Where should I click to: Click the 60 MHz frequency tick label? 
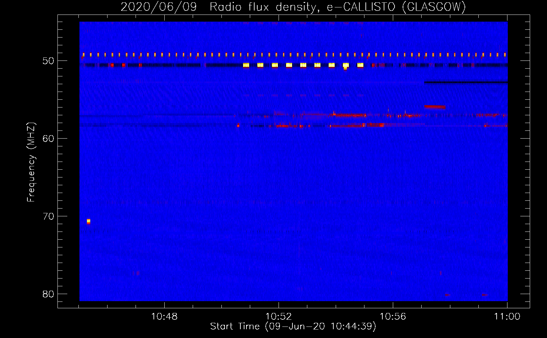click(48, 139)
